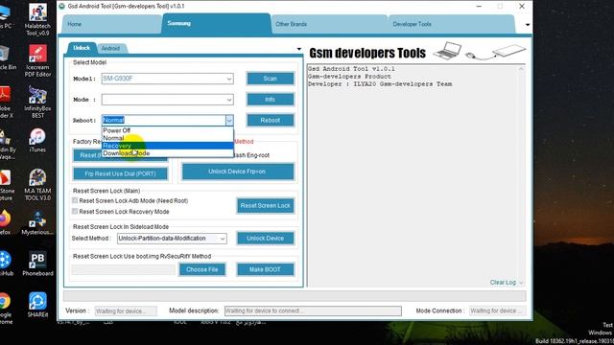Open Adobe Reader desktop icon
The height and width of the screenshot is (345, 614).
coord(5,102)
